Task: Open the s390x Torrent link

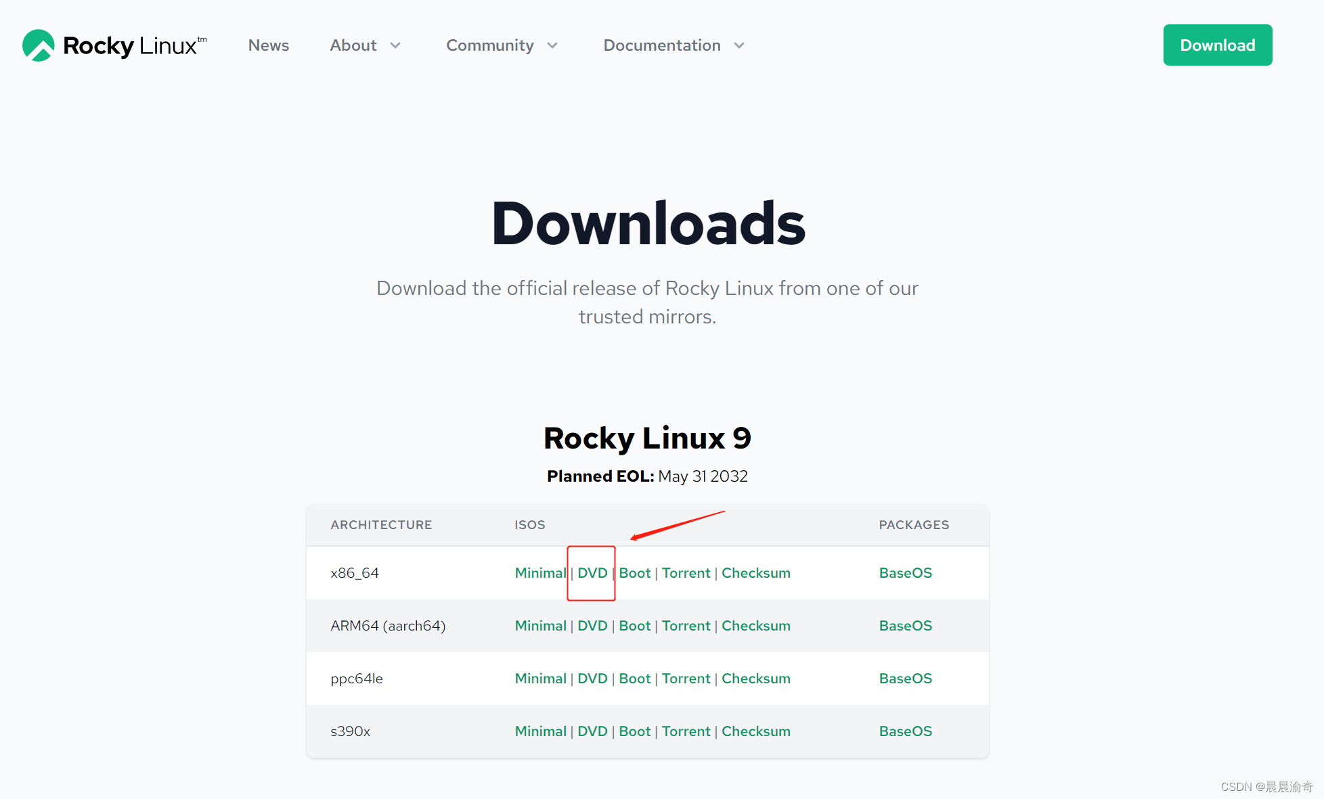Action: pos(686,731)
